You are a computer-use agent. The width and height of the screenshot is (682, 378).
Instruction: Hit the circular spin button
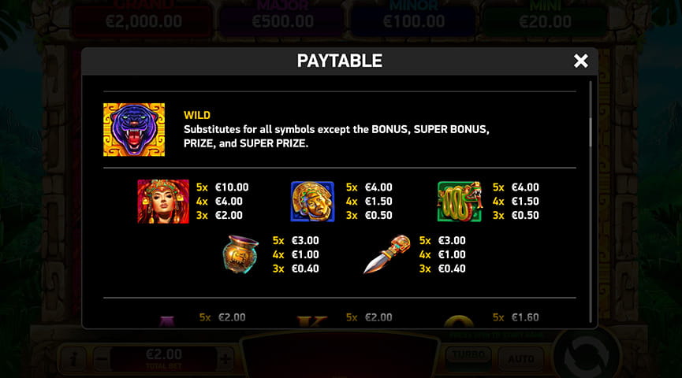tap(586, 355)
